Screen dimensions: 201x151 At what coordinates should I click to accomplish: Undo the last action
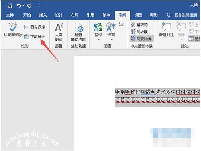(19, 6)
